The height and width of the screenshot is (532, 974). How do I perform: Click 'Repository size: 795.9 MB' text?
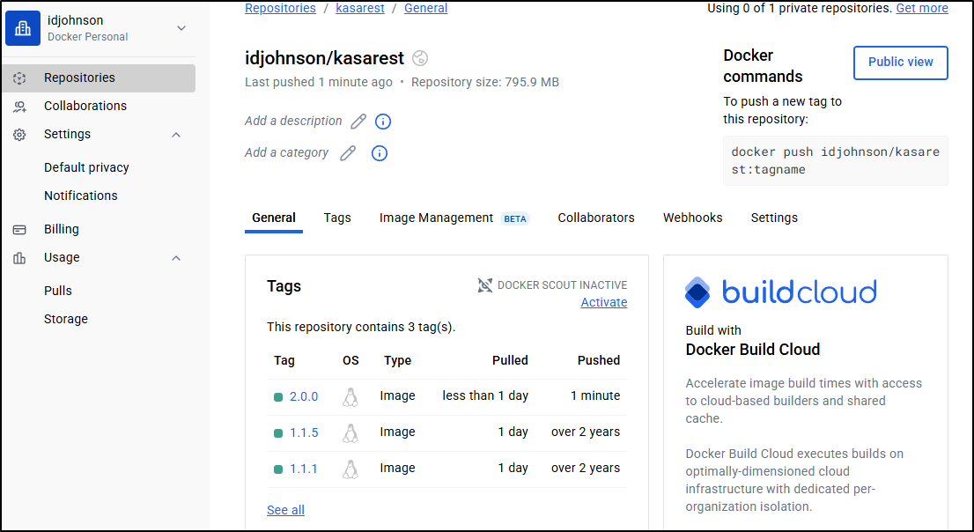(x=485, y=82)
